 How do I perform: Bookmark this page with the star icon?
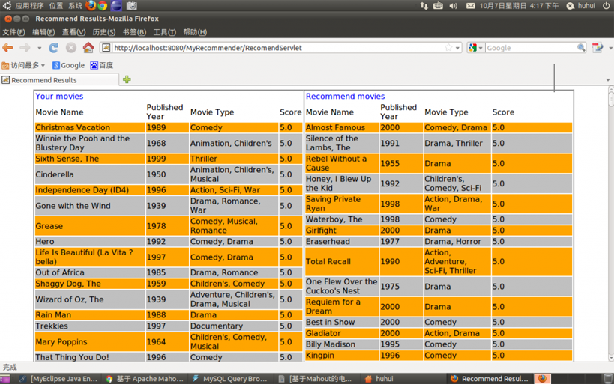[x=449, y=48]
